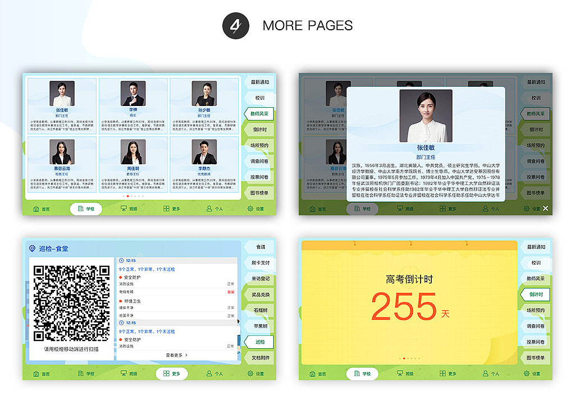Select the active 巡检 side tab
The width and height of the screenshot is (575, 406).
pos(259,342)
